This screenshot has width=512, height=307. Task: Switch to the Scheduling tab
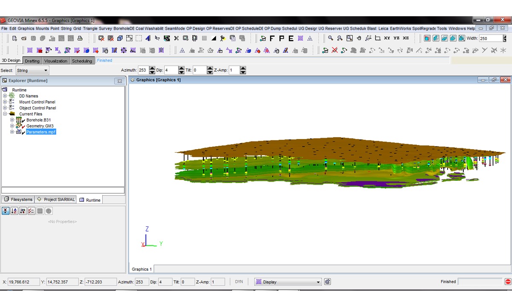click(82, 61)
